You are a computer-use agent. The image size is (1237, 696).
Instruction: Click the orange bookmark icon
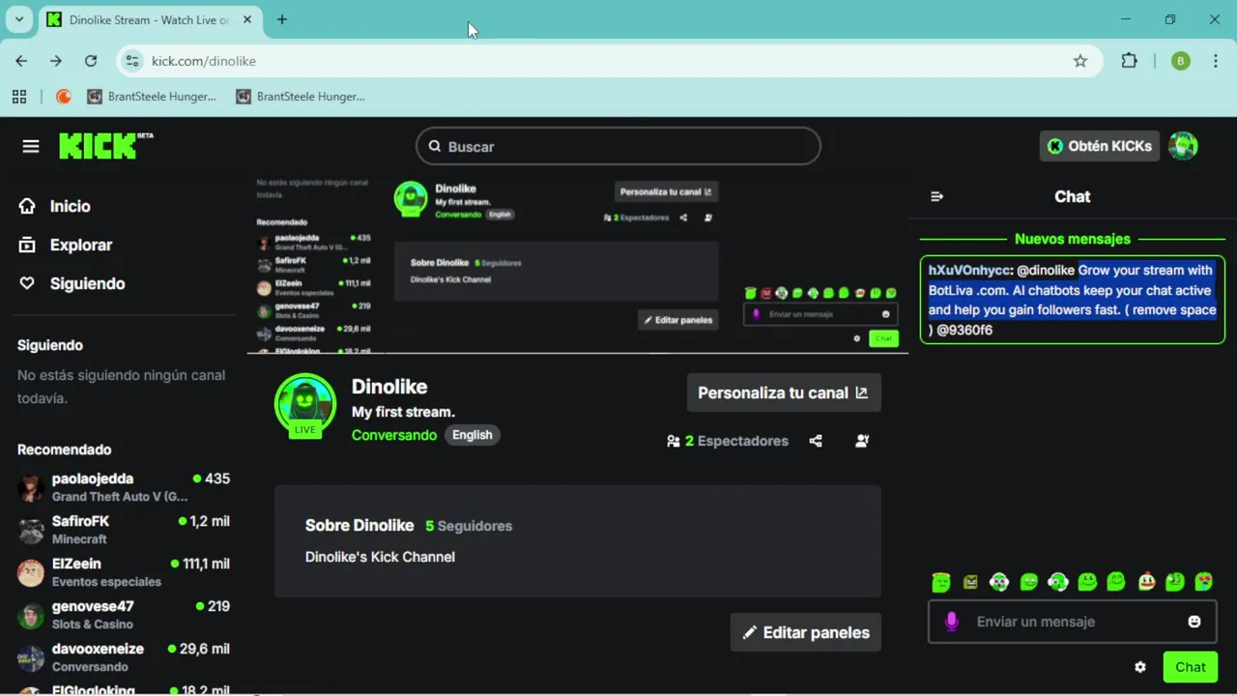64,97
